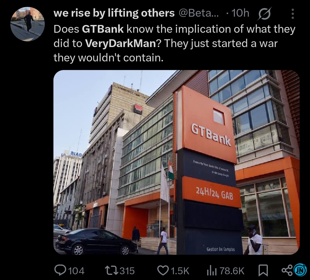Click the 315 reposts count
Viewport: 310px width, 280px height.
[127, 271]
